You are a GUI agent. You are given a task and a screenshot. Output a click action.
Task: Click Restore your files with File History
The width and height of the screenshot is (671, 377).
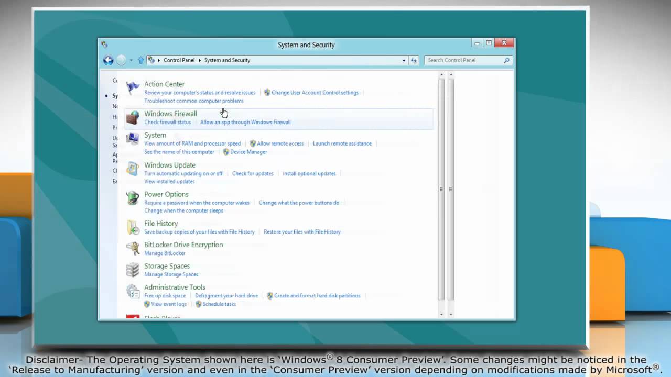point(302,232)
